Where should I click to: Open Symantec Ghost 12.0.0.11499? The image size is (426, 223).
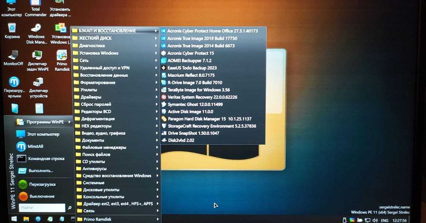(213, 104)
